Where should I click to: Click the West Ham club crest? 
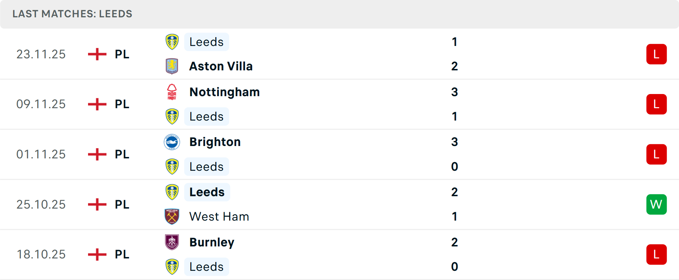(172, 216)
